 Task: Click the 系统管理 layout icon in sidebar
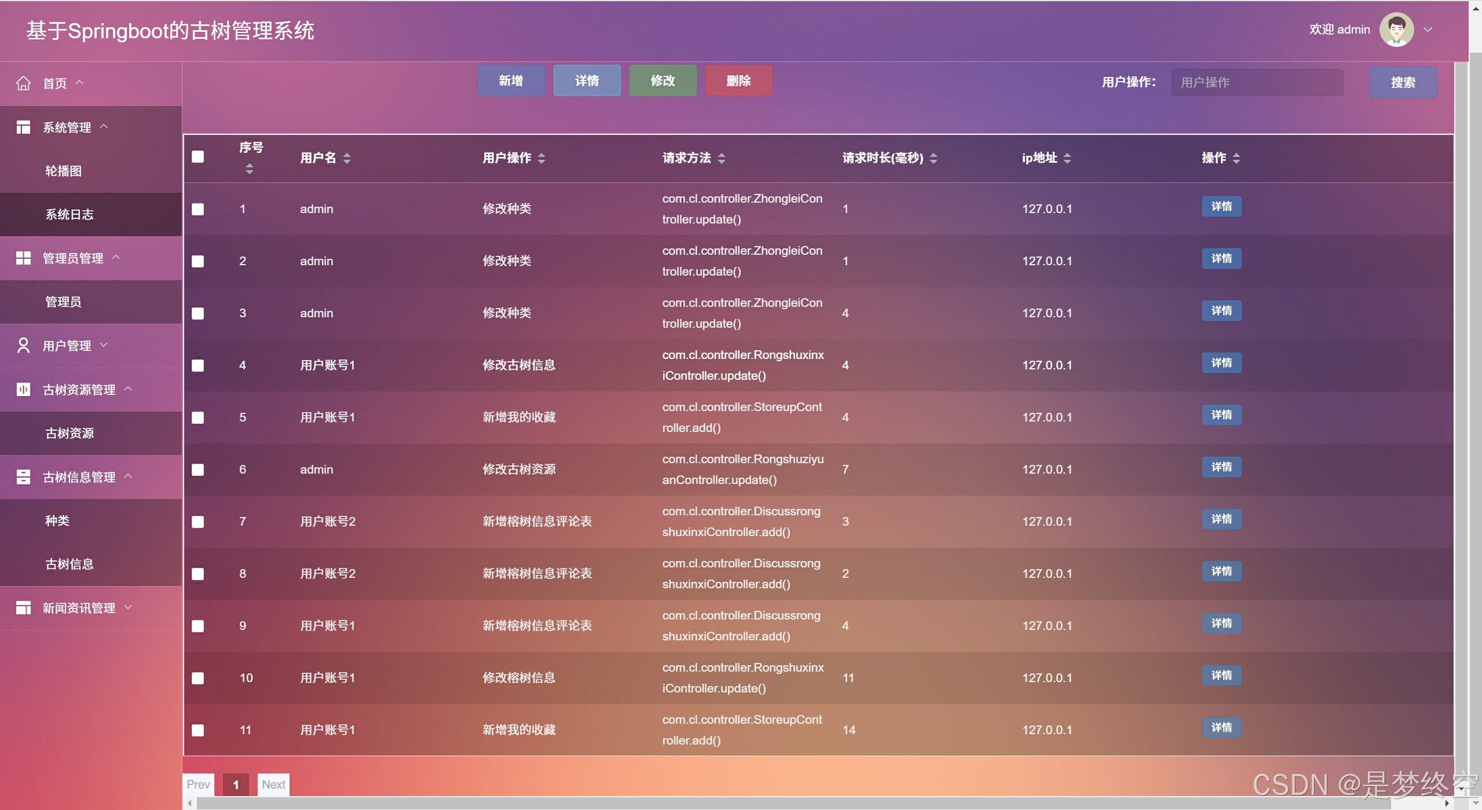23,127
